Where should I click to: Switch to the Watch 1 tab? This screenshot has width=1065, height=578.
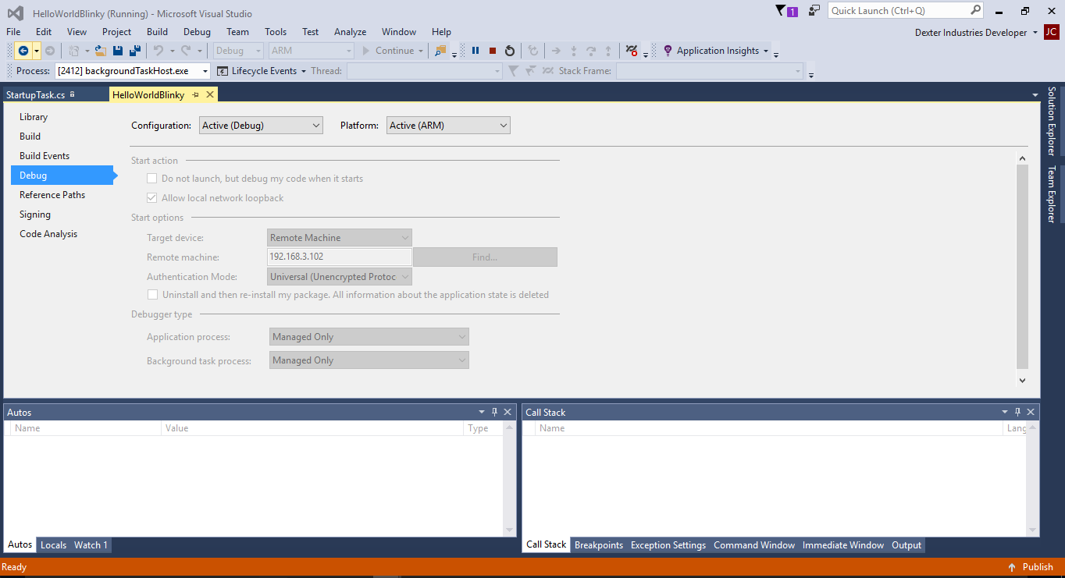91,545
